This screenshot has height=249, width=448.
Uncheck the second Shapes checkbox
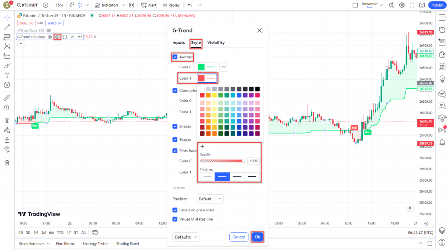click(175, 140)
